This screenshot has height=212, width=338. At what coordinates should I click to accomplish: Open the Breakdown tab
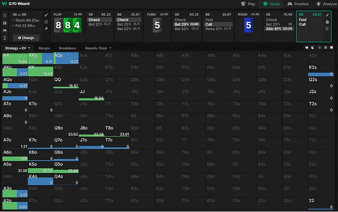[68, 48]
